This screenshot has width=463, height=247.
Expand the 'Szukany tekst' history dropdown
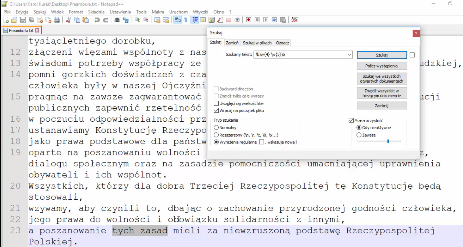[x=349, y=55]
